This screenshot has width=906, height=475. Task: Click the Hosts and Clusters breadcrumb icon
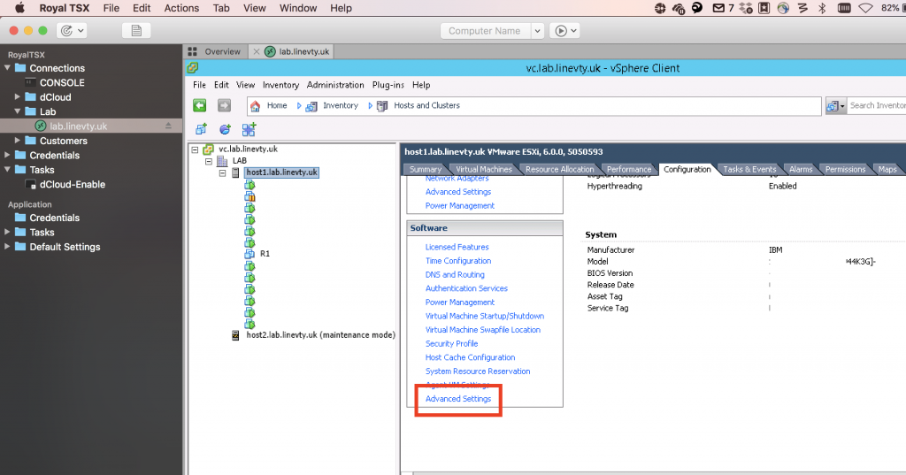point(382,106)
